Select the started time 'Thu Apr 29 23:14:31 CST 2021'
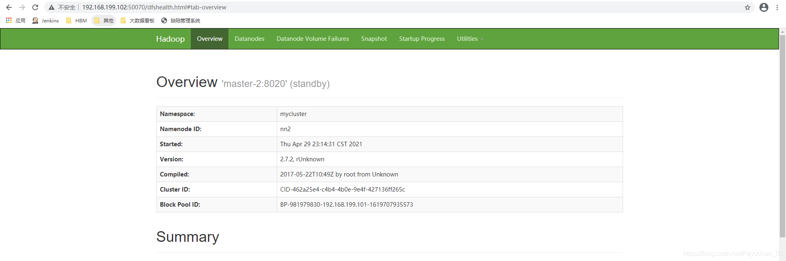This screenshot has width=786, height=261. (321, 144)
